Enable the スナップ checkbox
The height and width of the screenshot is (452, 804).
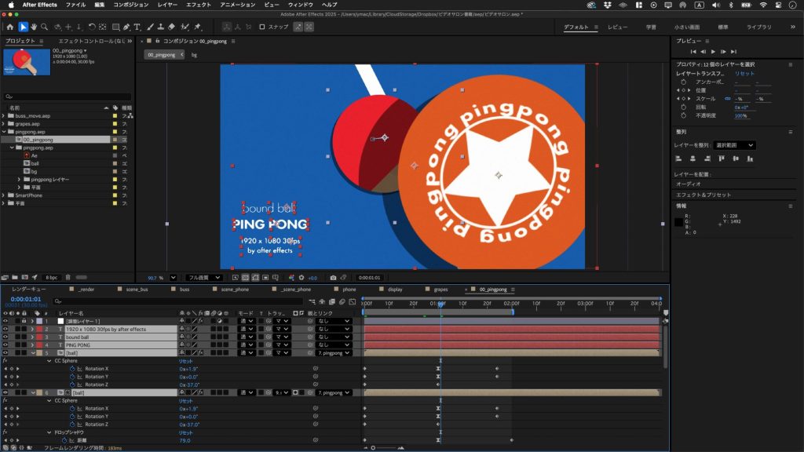pos(262,27)
